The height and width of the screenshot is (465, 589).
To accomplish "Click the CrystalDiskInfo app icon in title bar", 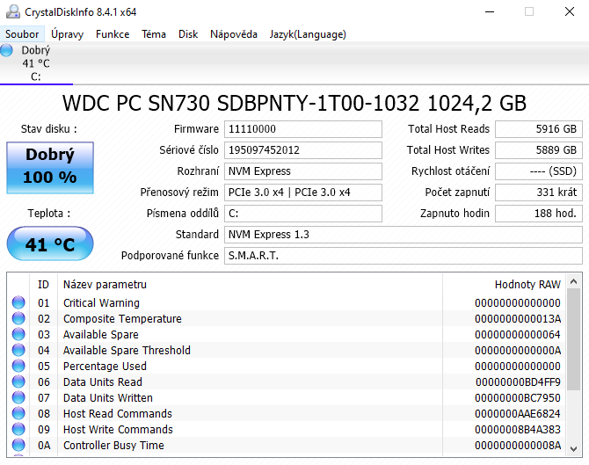I will point(11,12).
